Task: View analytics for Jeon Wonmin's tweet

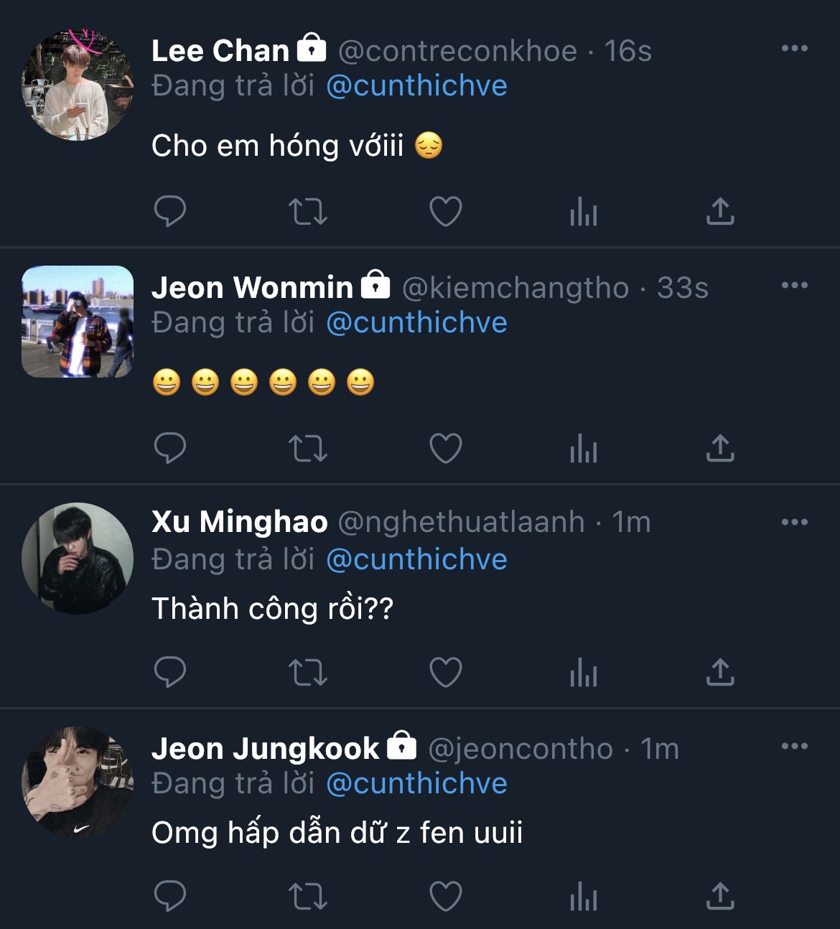Action: point(583,449)
